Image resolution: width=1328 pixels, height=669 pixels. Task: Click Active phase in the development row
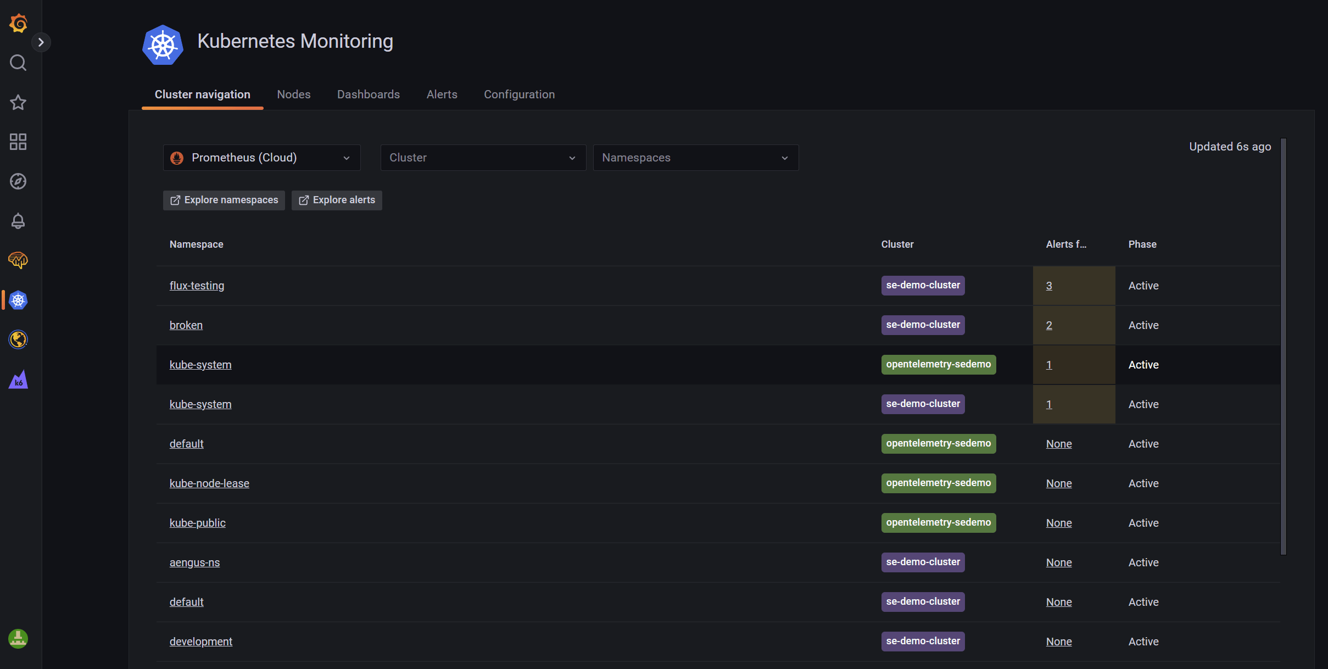pos(1143,642)
